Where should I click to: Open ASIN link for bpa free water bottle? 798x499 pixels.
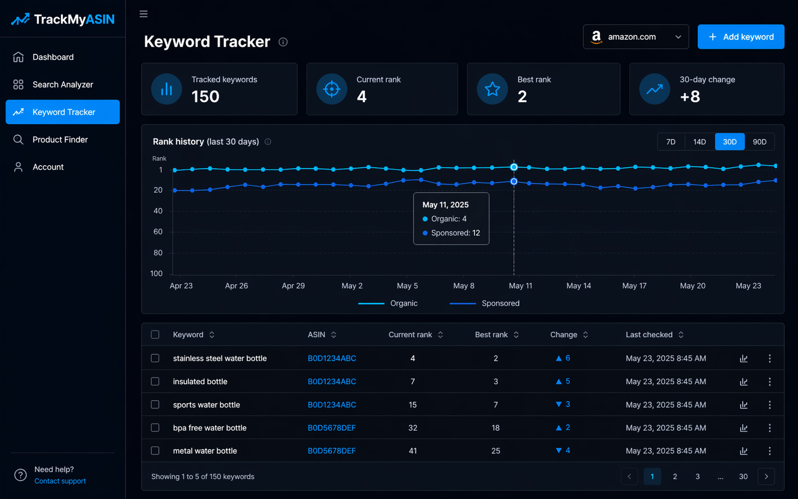[332, 428]
